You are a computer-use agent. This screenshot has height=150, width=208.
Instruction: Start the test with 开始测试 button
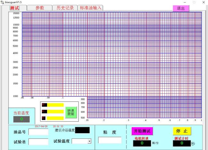[142, 131]
